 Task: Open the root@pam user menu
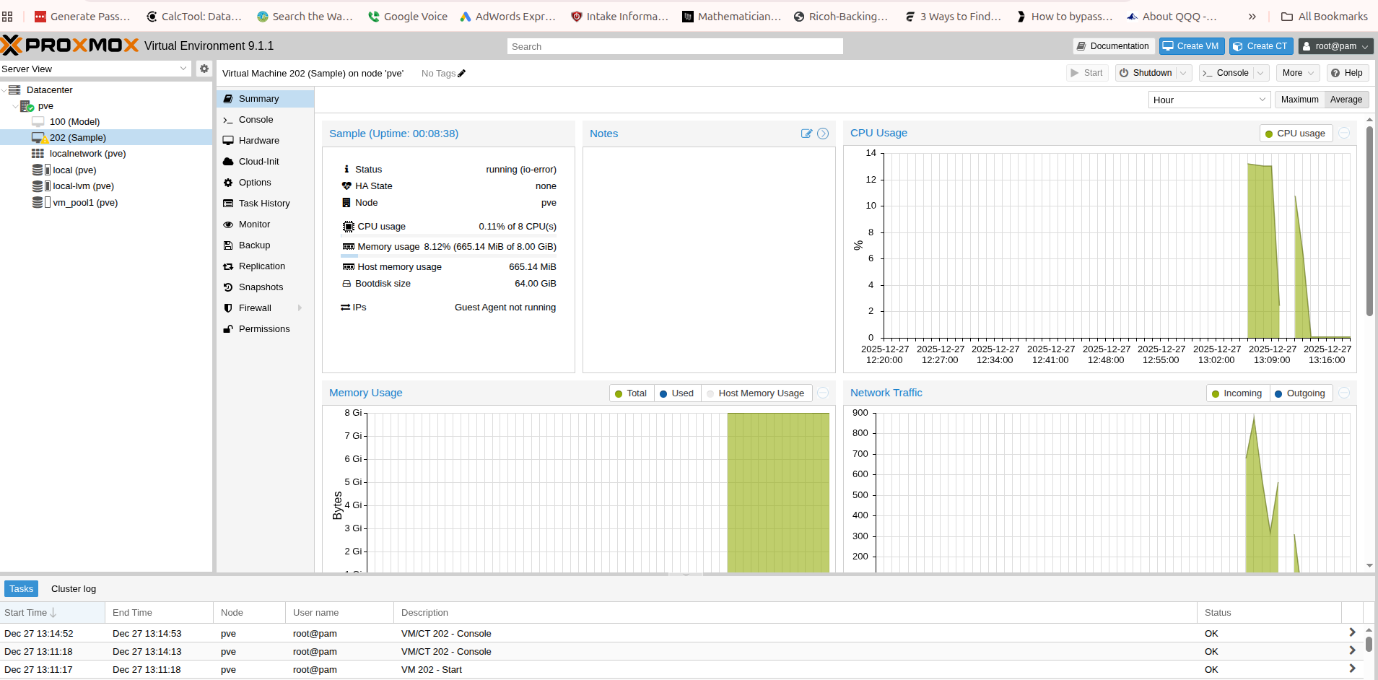[1336, 46]
